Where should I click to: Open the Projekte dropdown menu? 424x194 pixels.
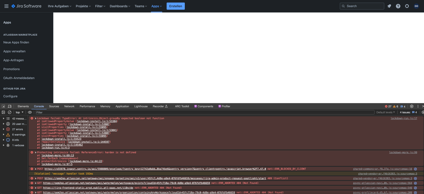point(83,6)
